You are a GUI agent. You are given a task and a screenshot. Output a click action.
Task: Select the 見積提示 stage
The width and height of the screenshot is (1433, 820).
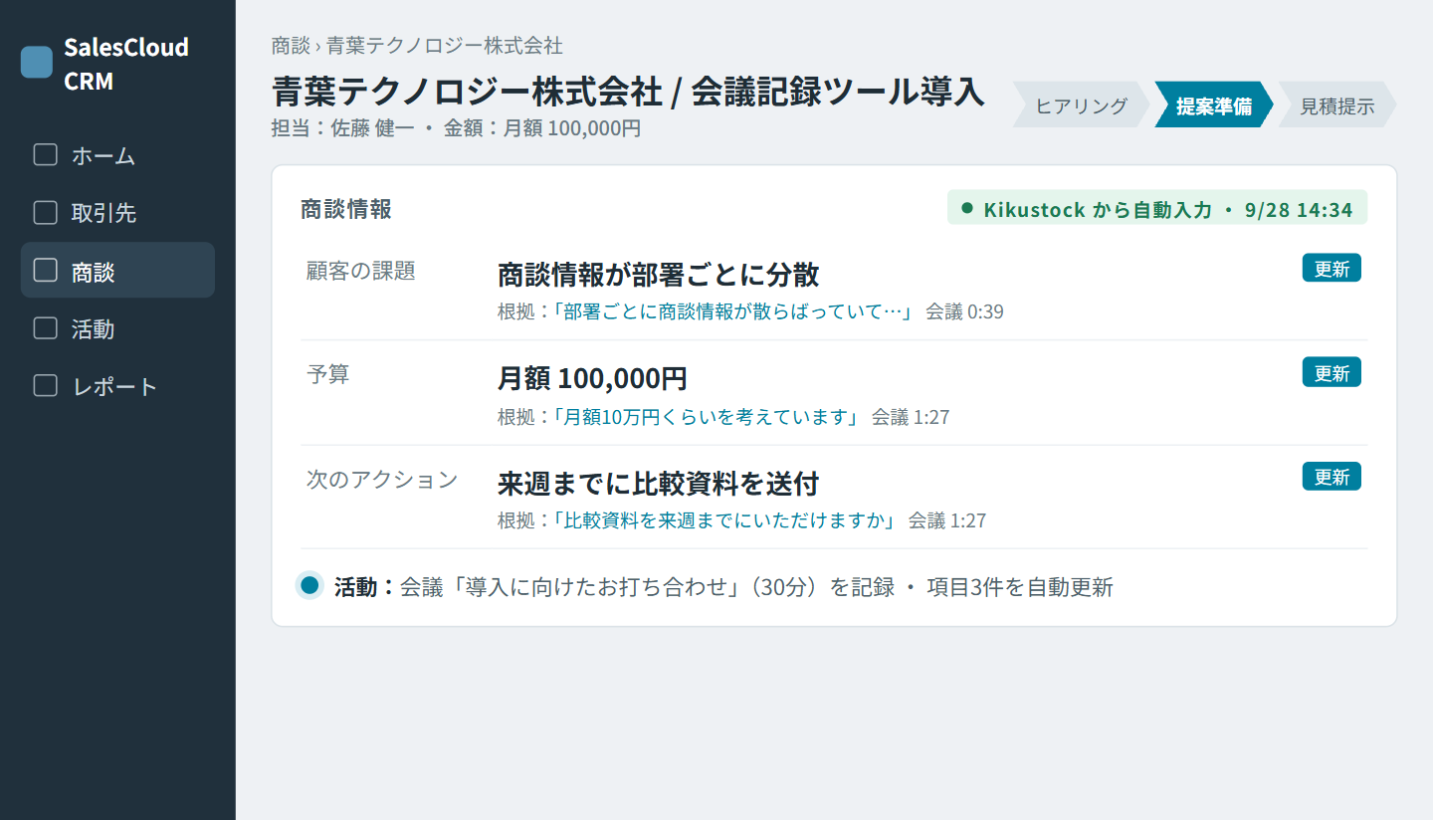1337,105
